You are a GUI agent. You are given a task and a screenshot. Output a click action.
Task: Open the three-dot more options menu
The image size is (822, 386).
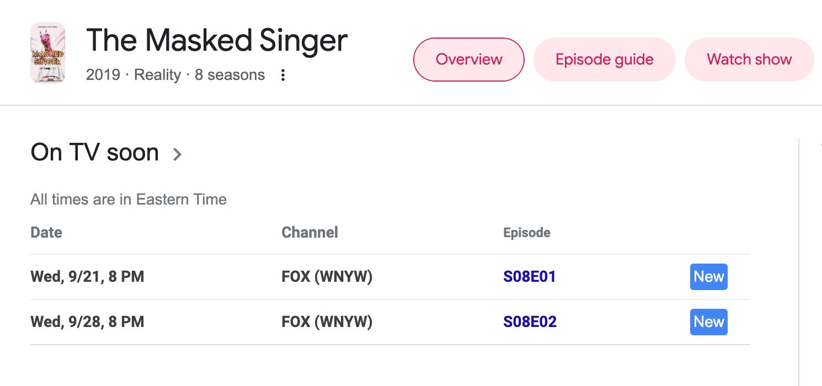coord(283,76)
